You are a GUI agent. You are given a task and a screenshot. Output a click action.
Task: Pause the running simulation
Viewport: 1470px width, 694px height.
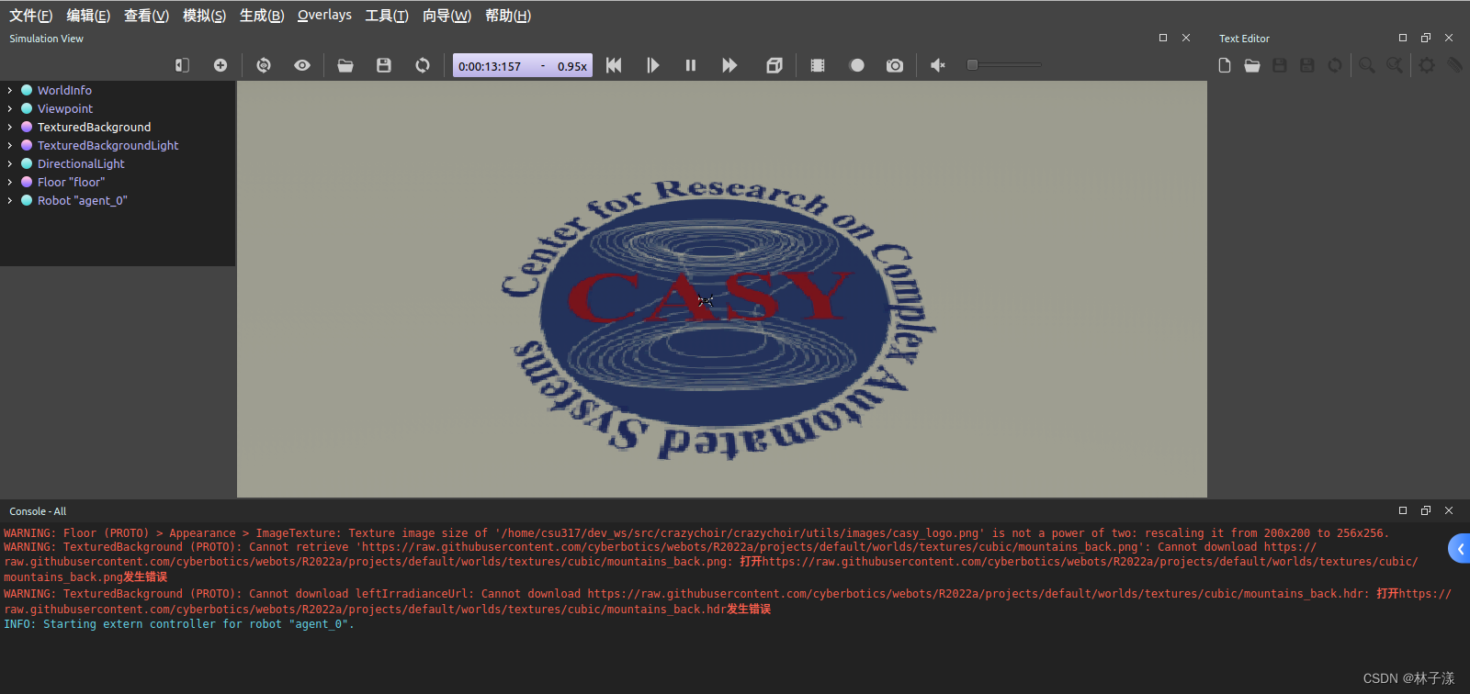tap(691, 65)
